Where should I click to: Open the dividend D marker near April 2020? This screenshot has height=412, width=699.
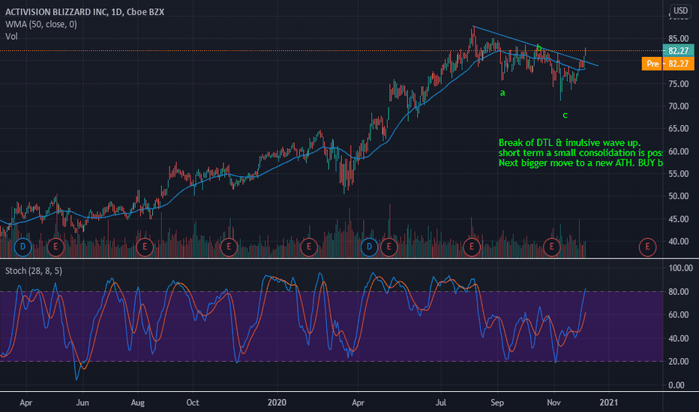tap(369, 246)
